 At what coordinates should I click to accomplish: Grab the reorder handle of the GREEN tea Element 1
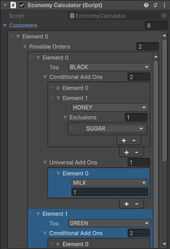click(x=32, y=213)
